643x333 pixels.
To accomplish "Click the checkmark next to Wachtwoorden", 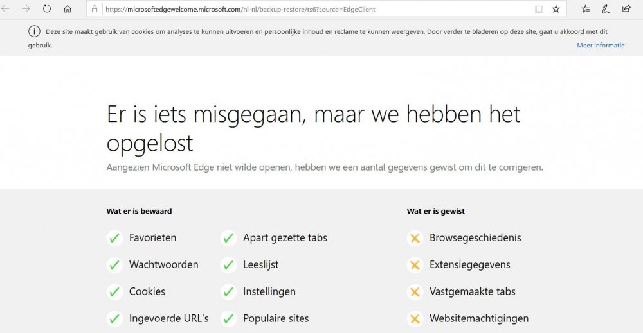I will [x=114, y=265].
